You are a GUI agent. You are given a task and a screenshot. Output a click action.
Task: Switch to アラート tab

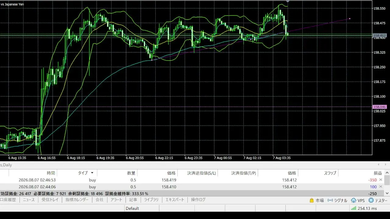(x=116, y=200)
